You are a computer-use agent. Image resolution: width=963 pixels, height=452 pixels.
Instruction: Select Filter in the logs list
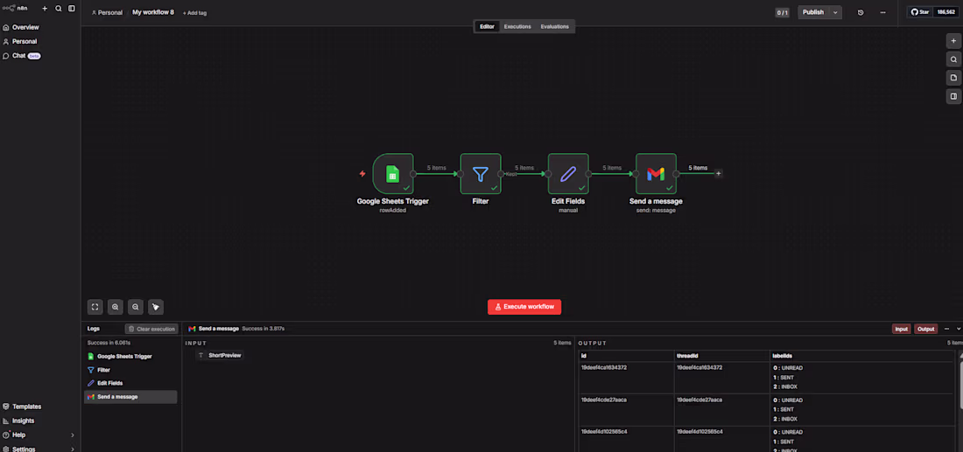(130, 370)
